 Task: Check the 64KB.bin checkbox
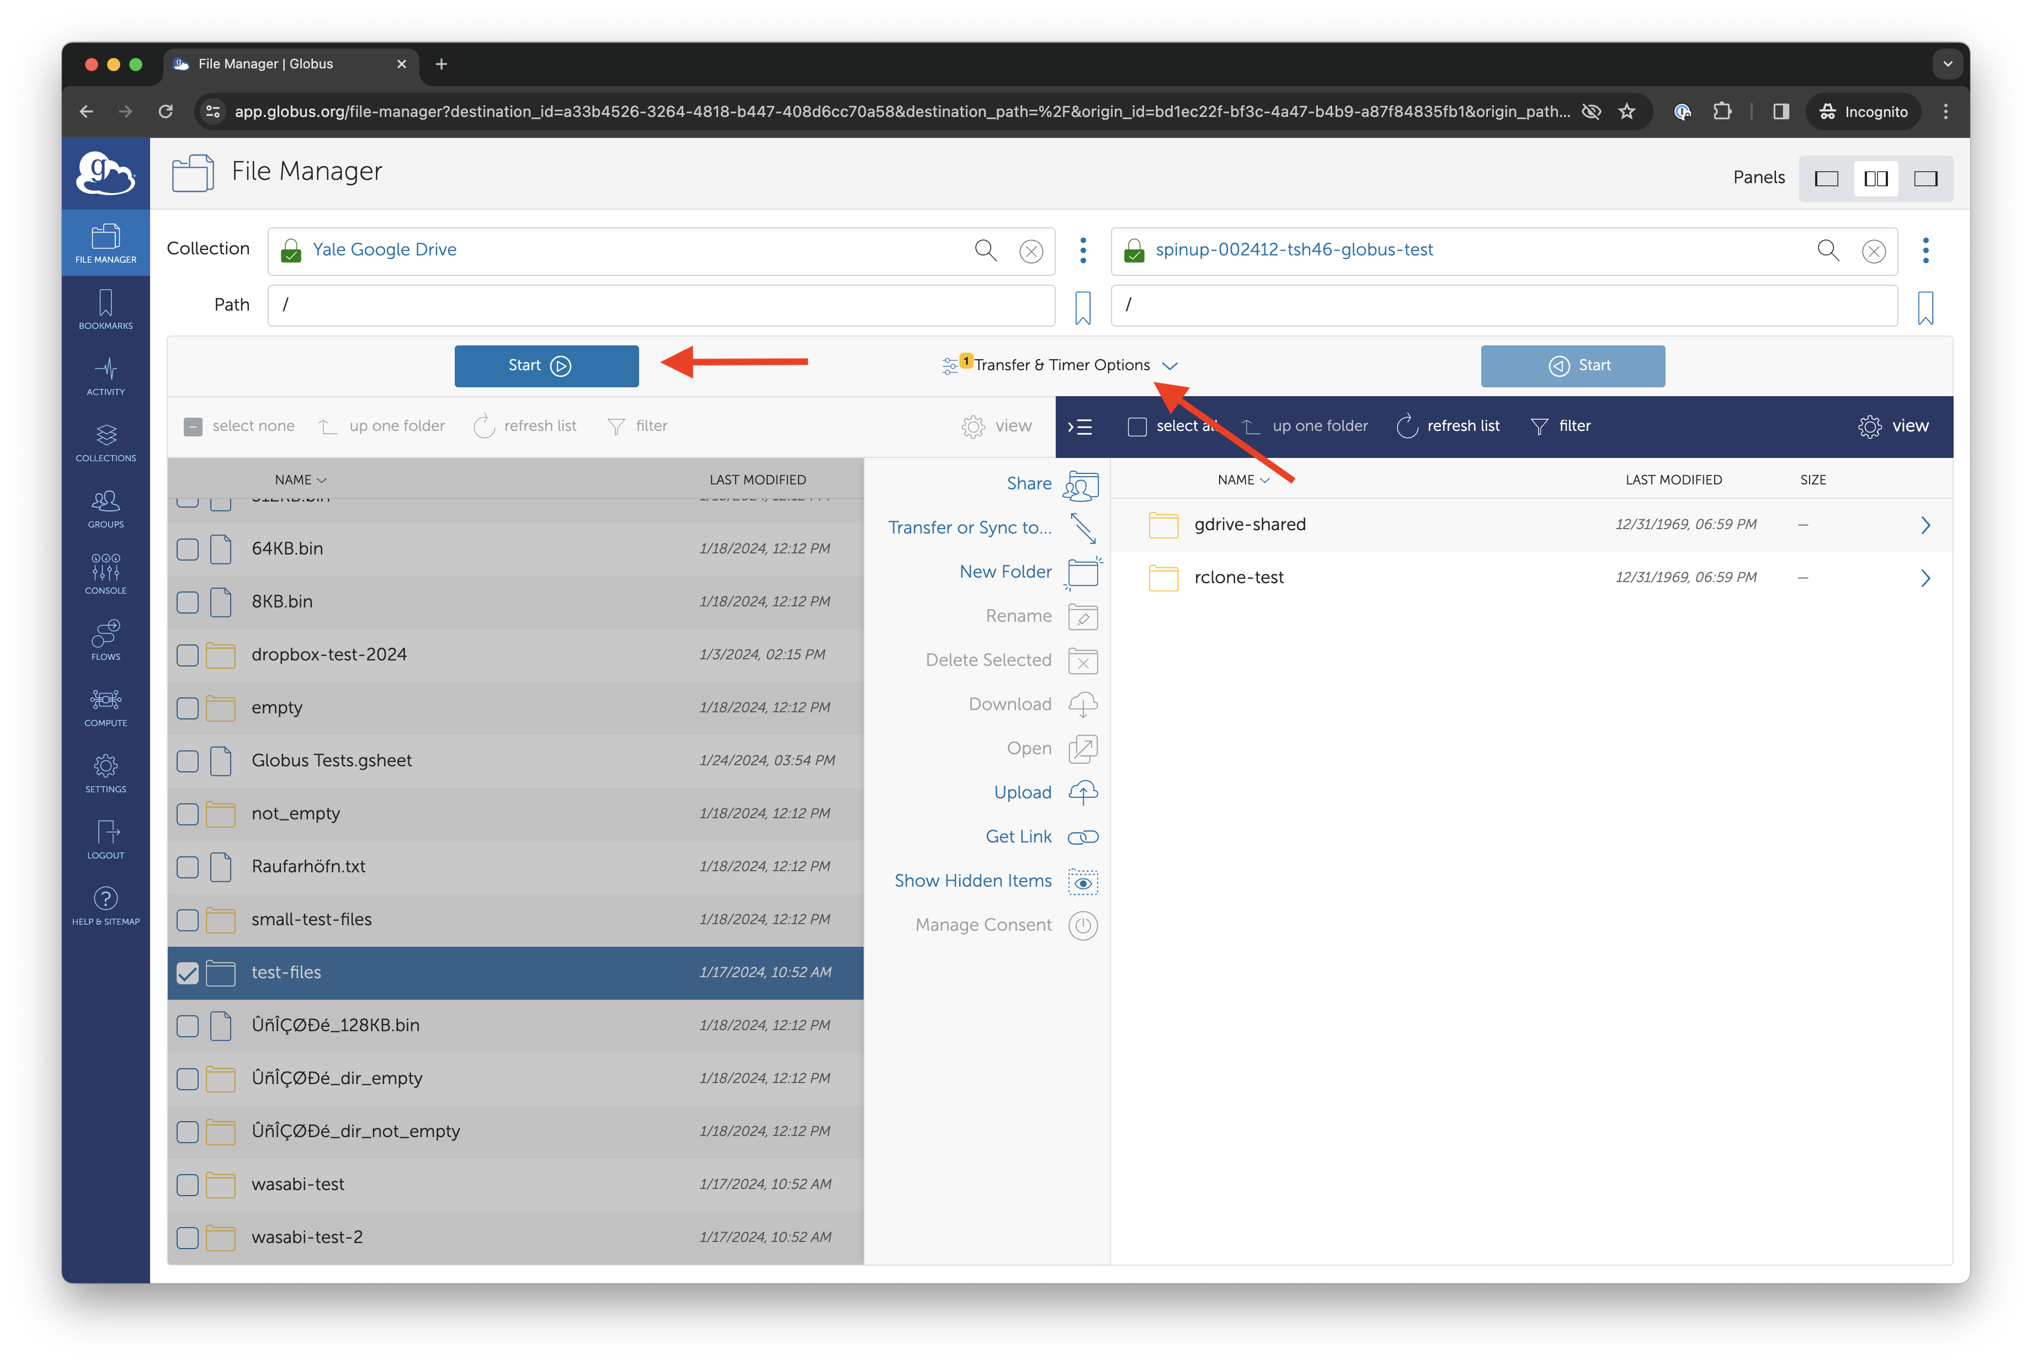[x=187, y=550]
